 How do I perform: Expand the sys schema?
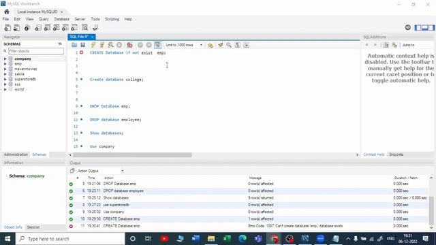[x=5, y=84]
